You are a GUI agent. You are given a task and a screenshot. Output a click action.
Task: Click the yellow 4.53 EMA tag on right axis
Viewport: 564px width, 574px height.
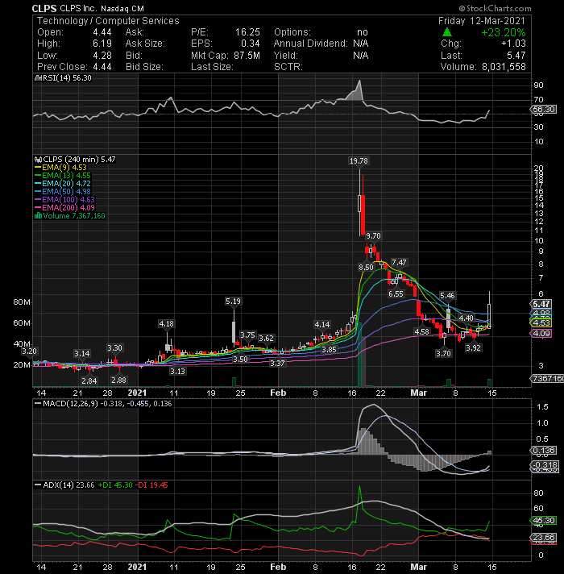(541, 322)
